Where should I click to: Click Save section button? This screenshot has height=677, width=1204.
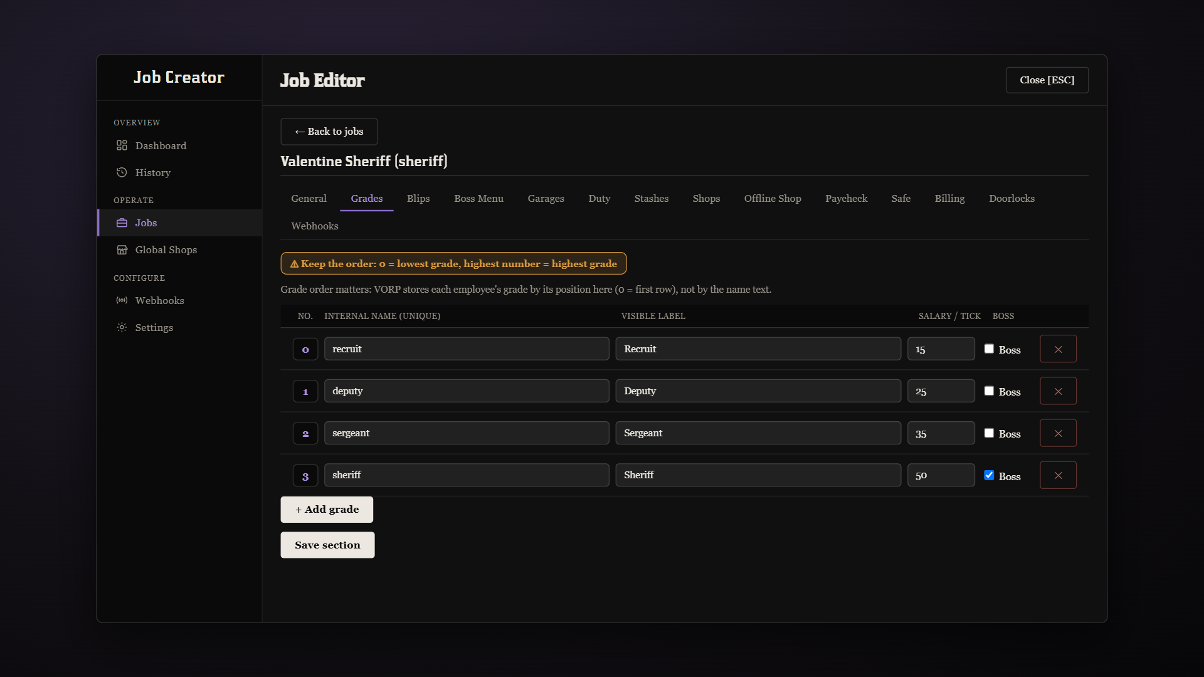(x=327, y=545)
